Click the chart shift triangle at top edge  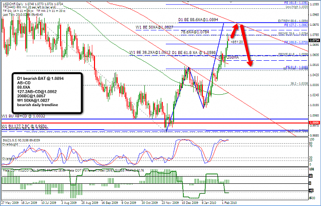(231, 2)
